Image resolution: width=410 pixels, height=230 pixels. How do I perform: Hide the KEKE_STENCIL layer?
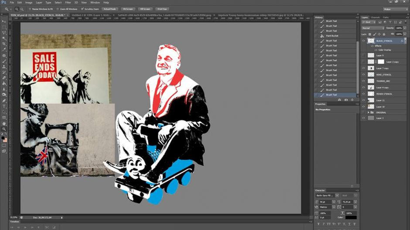click(363, 75)
